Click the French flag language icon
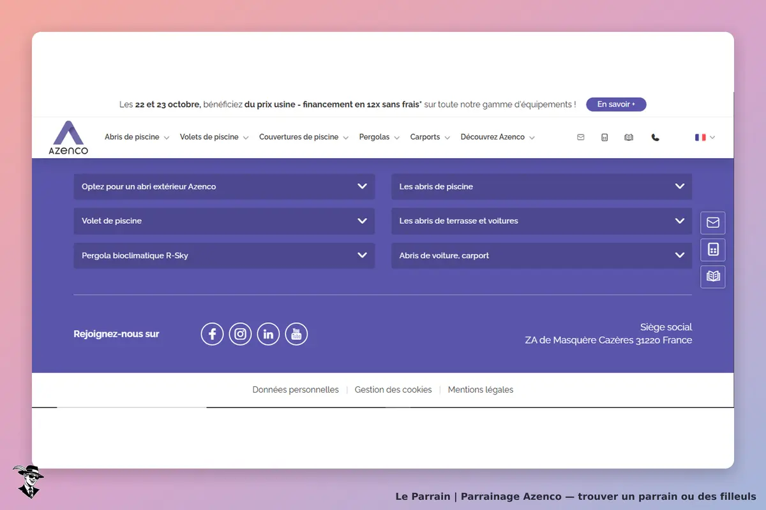This screenshot has width=766, height=510. tap(700, 137)
